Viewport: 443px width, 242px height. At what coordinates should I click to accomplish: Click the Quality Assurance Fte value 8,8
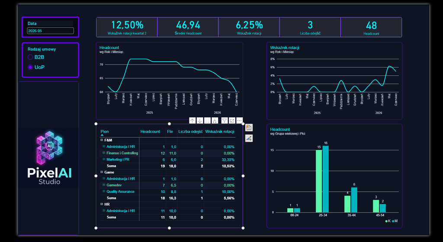[x=173, y=192]
